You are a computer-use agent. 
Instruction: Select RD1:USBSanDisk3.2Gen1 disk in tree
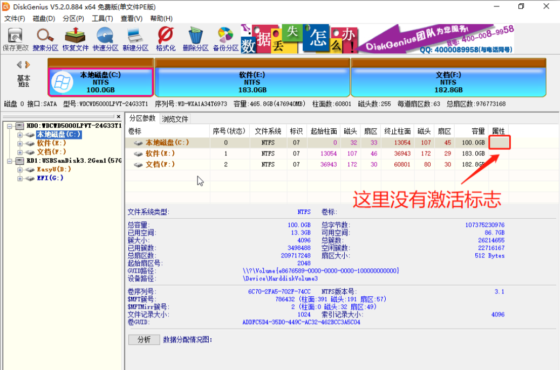pos(74,160)
